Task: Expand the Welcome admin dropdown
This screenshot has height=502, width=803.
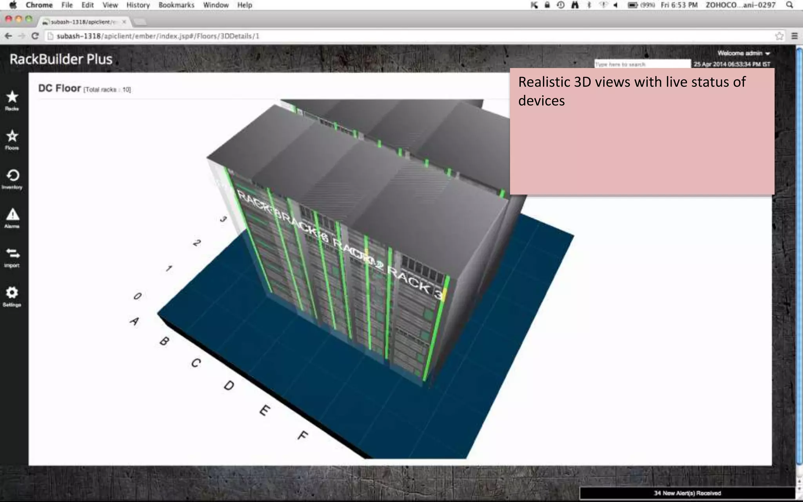Action: pyautogui.click(x=743, y=53)
